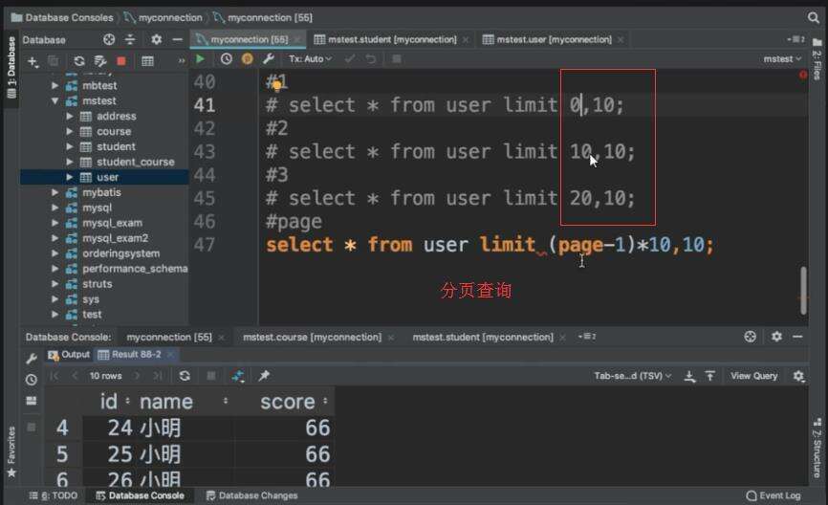Import data upload arrow icon in results toolbar
This screenshot has width=828, height=505.
(709, 376)
